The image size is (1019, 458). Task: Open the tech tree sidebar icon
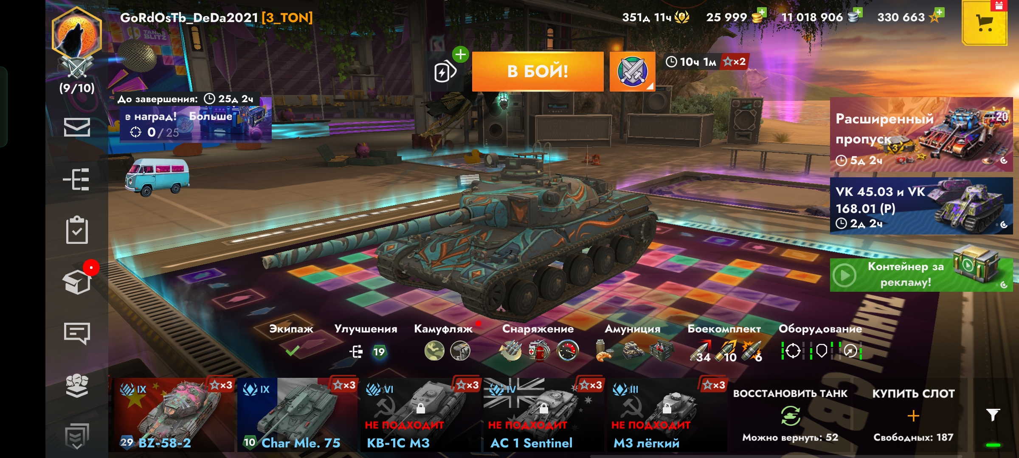(76, 179)
